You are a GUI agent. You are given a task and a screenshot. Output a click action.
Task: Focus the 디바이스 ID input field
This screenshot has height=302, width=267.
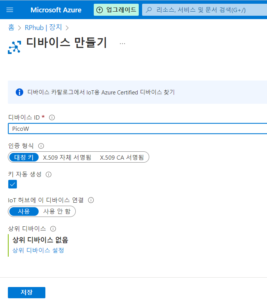(x=138, y=129)
